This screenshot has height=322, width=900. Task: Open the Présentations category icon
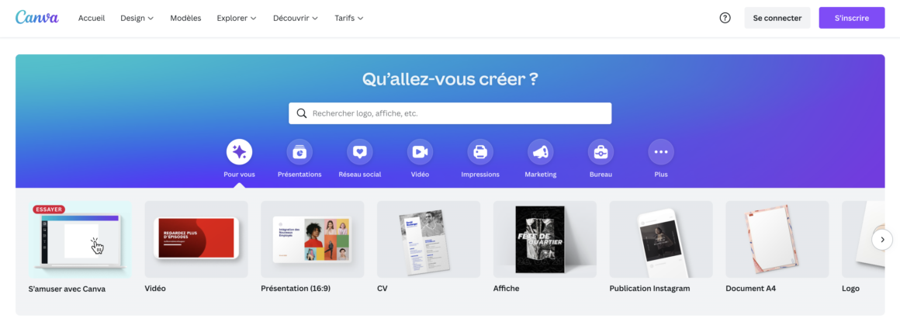pos(299,152)
